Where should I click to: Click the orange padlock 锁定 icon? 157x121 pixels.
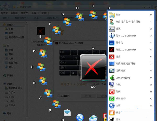click(112, 112)
